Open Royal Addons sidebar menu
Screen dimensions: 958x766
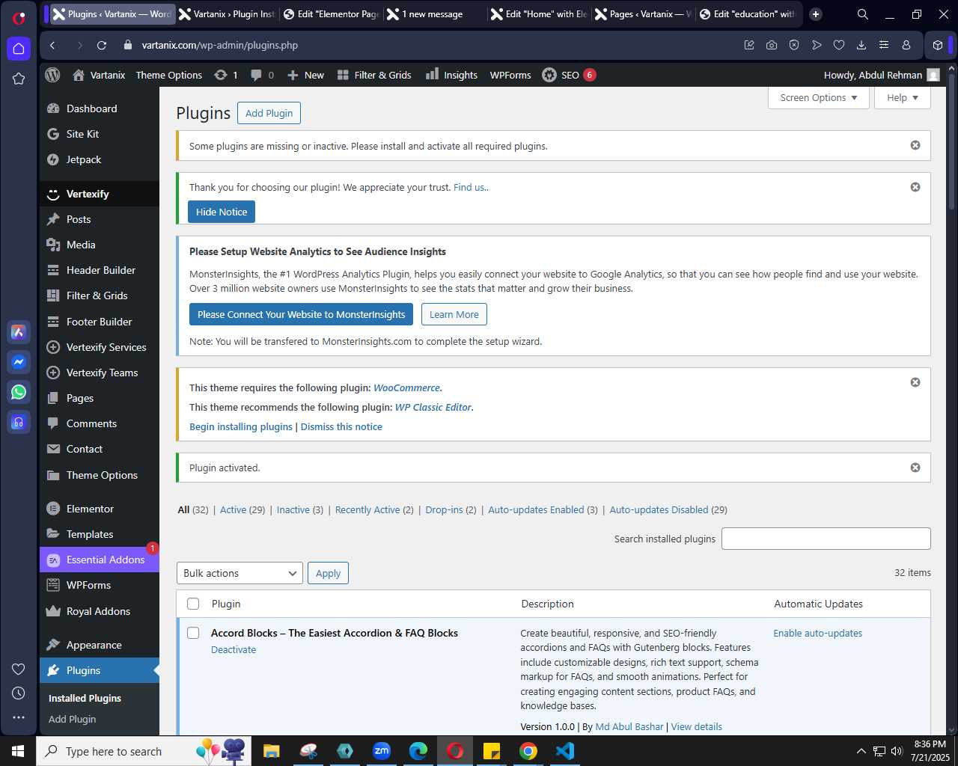coord(99,611)
